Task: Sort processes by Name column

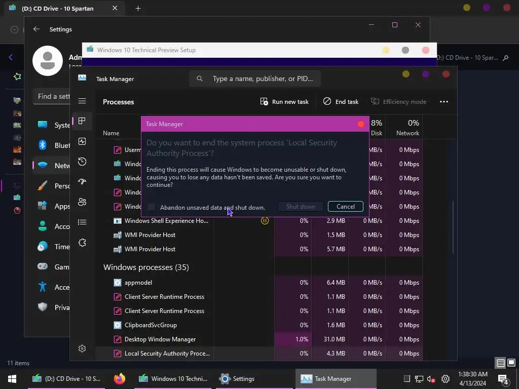Action: tap(111, 133)
